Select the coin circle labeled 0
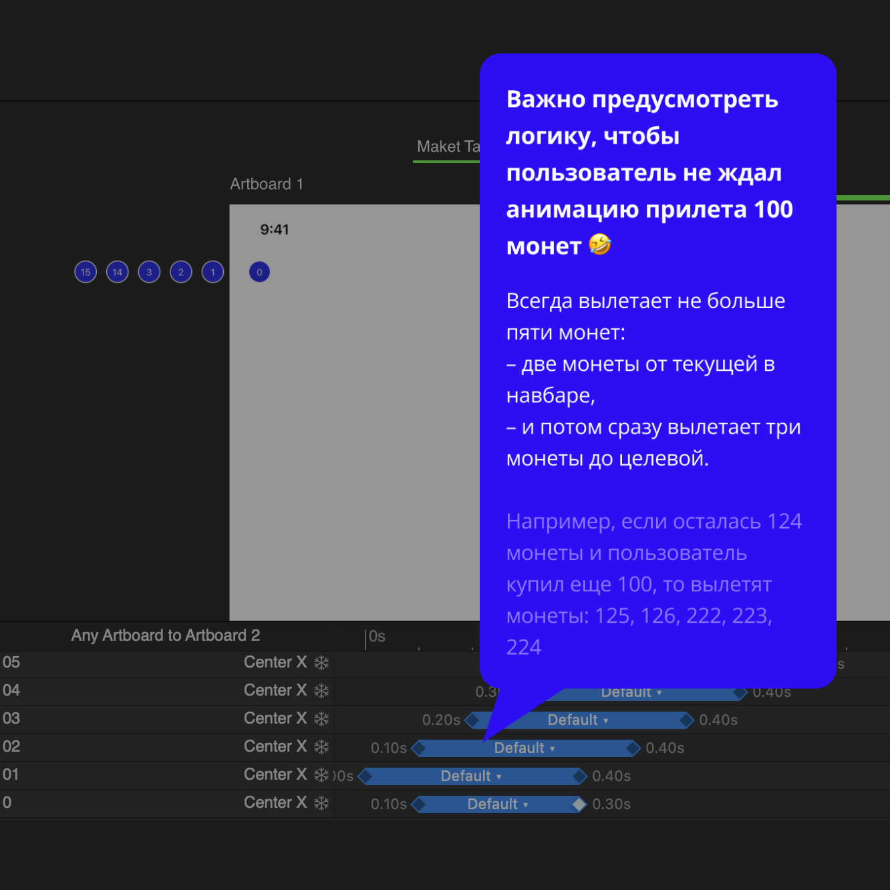 coord(259,272)
